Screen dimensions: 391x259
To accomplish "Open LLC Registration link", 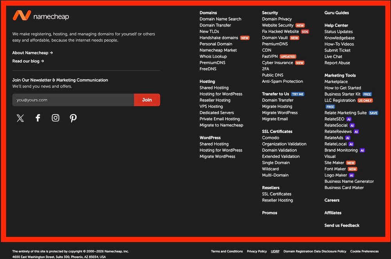I will pyautogui.click(x=340, y=100).
